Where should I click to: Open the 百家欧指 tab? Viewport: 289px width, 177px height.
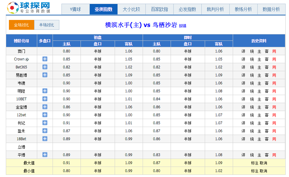point(160,9)
